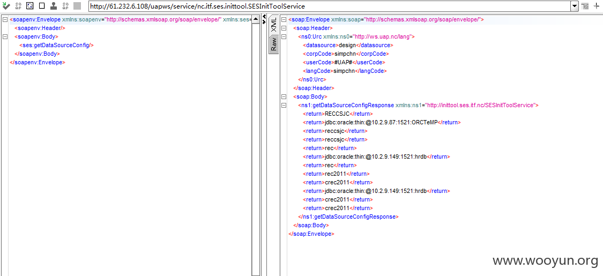Click the ses:getDataSourceConfig line in request
This screenshot has width=603, height=276.
pos(56,46)
